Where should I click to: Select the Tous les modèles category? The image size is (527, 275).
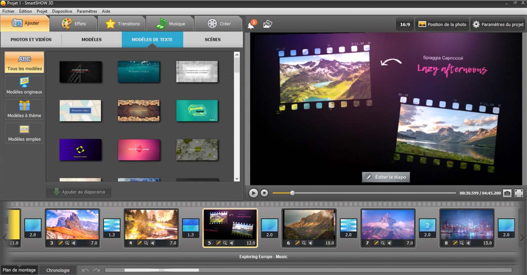click(x=24, y=62)
